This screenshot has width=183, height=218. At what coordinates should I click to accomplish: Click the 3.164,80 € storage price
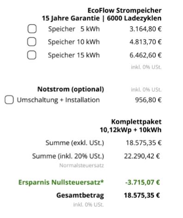(x=146, y=29)
